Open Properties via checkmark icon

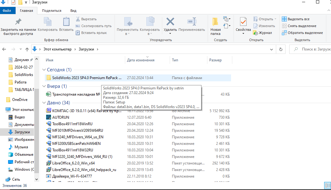pos(243,22)
